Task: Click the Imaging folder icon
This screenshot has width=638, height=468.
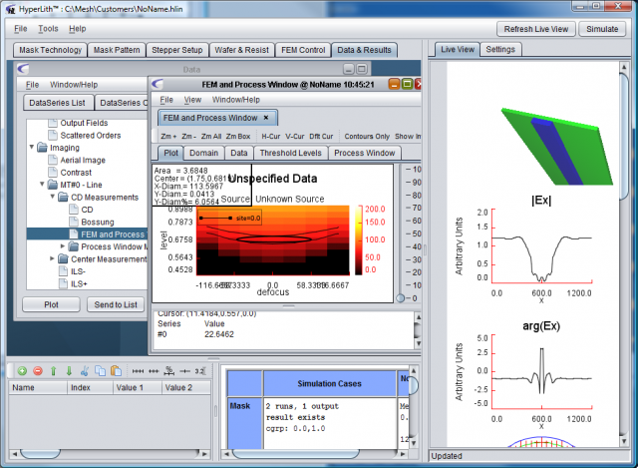Action: coord(42,147)
